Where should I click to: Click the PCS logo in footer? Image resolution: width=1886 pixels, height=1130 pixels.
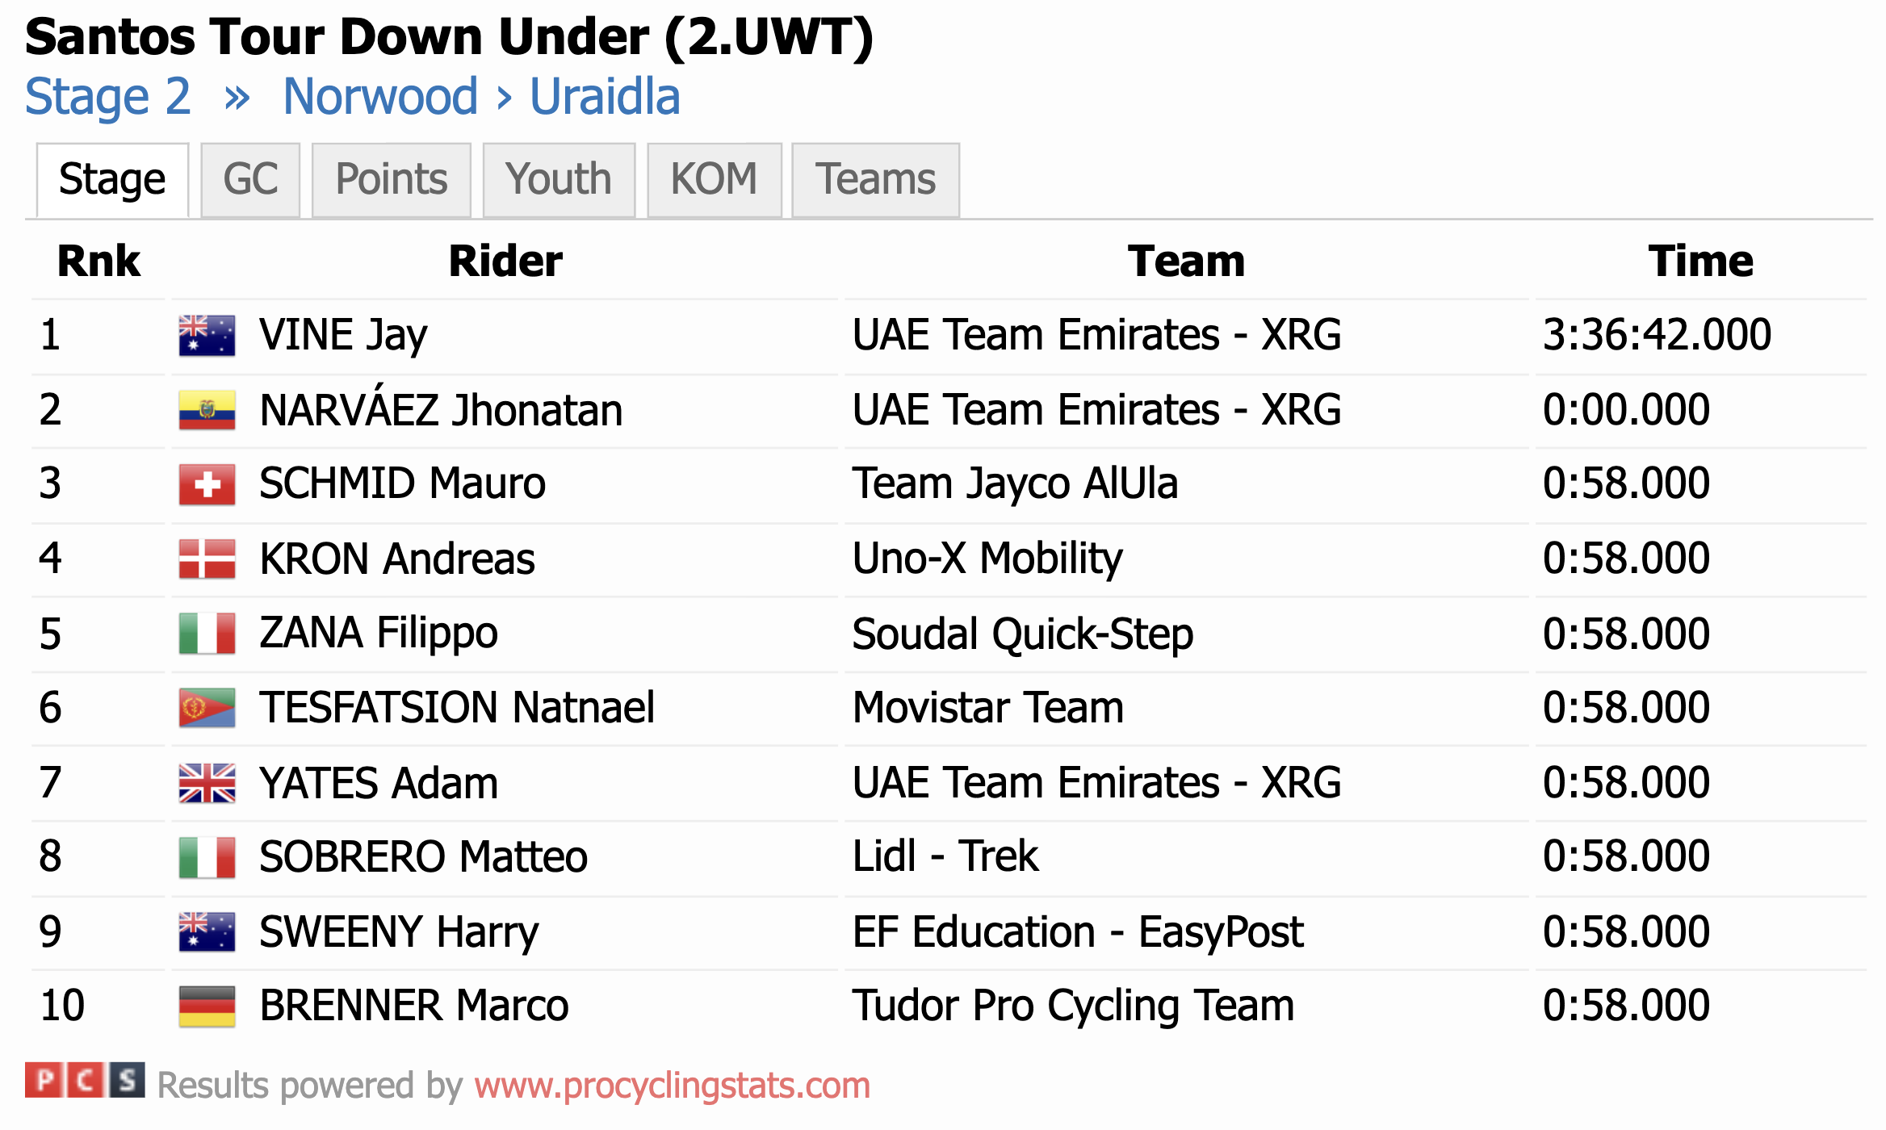pos(85,1082)
